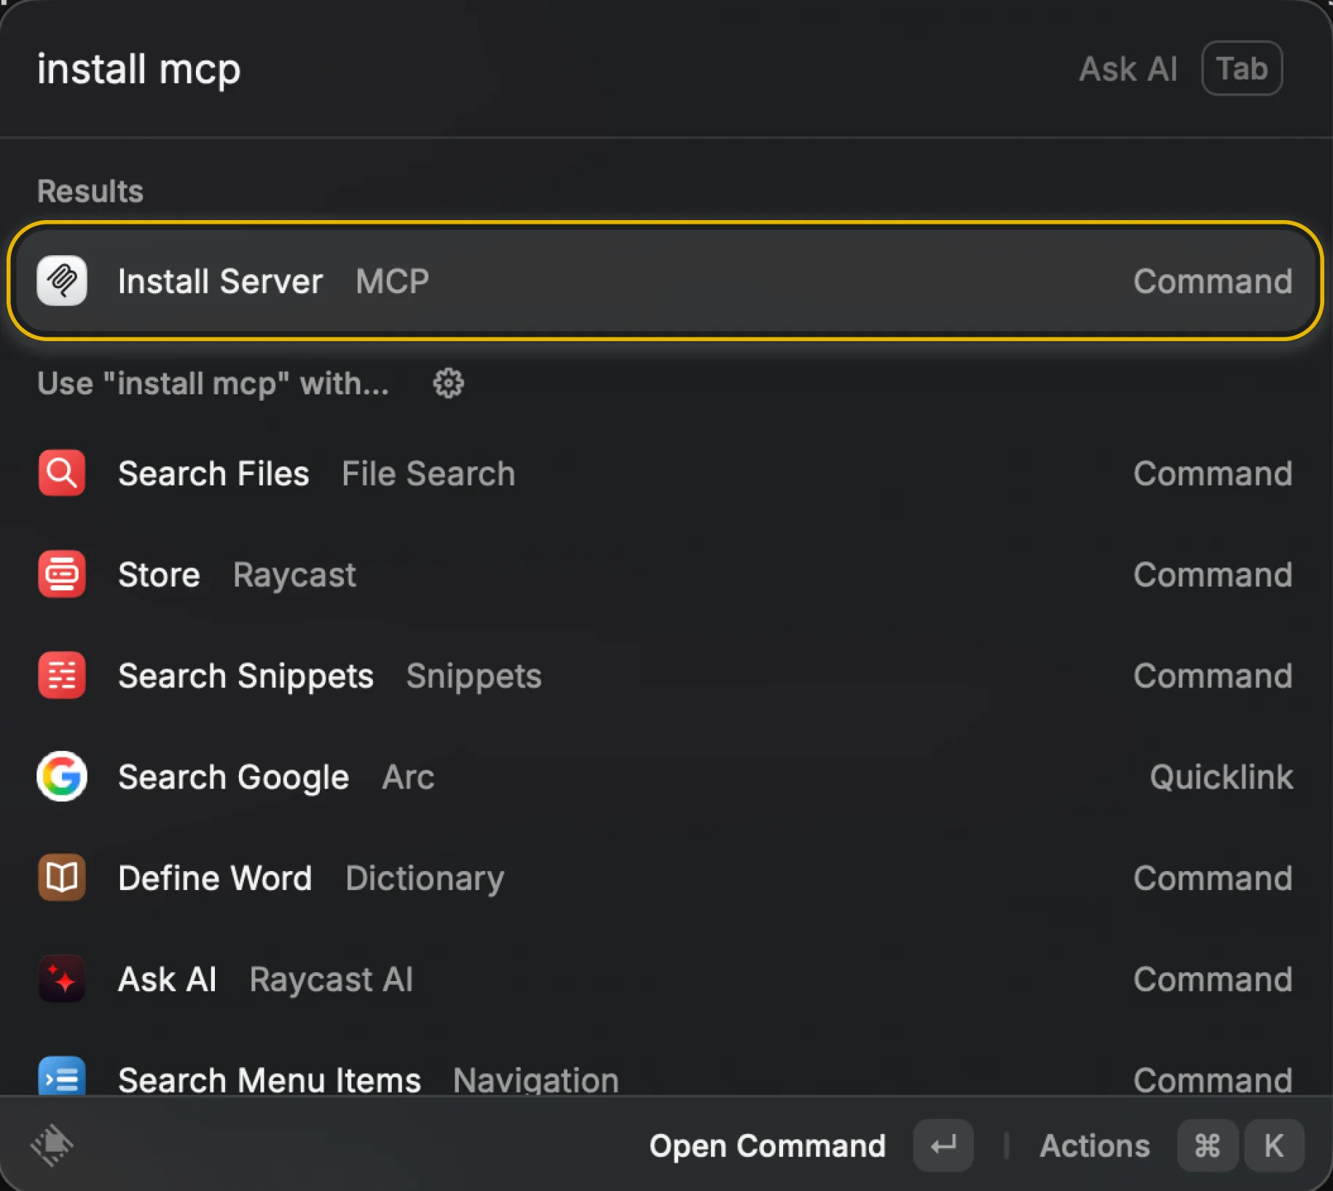Image resolution: width=1333 pixels, height=1191 pixels.
Task: Click the Enter key indicator beside Open Command
Action: [943, 1145]
